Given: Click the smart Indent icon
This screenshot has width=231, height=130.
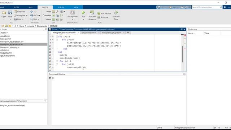Looking at the screenshot, I should pos(53,19).
